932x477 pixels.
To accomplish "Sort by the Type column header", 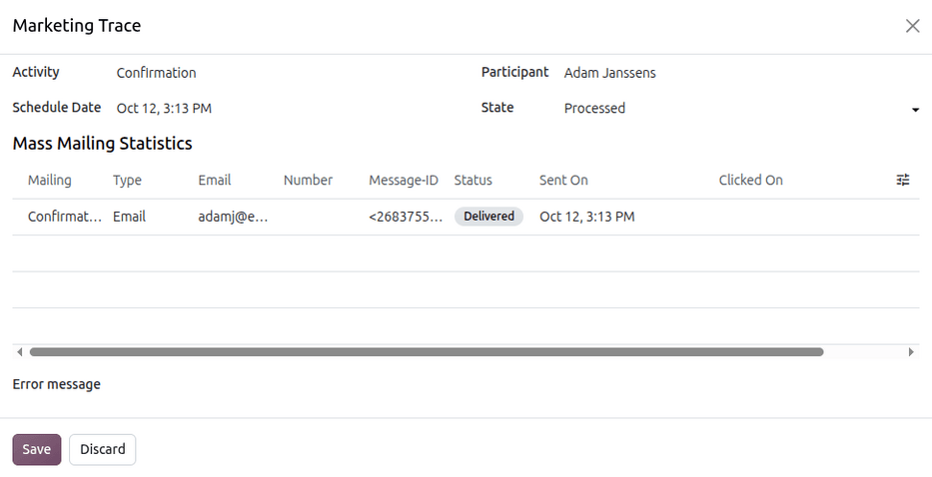I will coord(127,180).
